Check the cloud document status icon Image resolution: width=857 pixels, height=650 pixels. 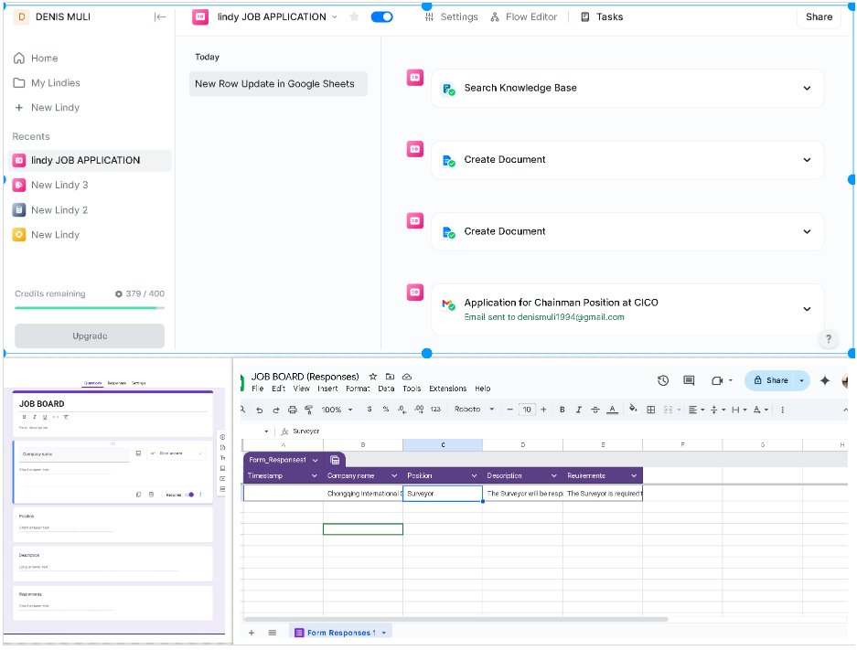click(407, 377)
